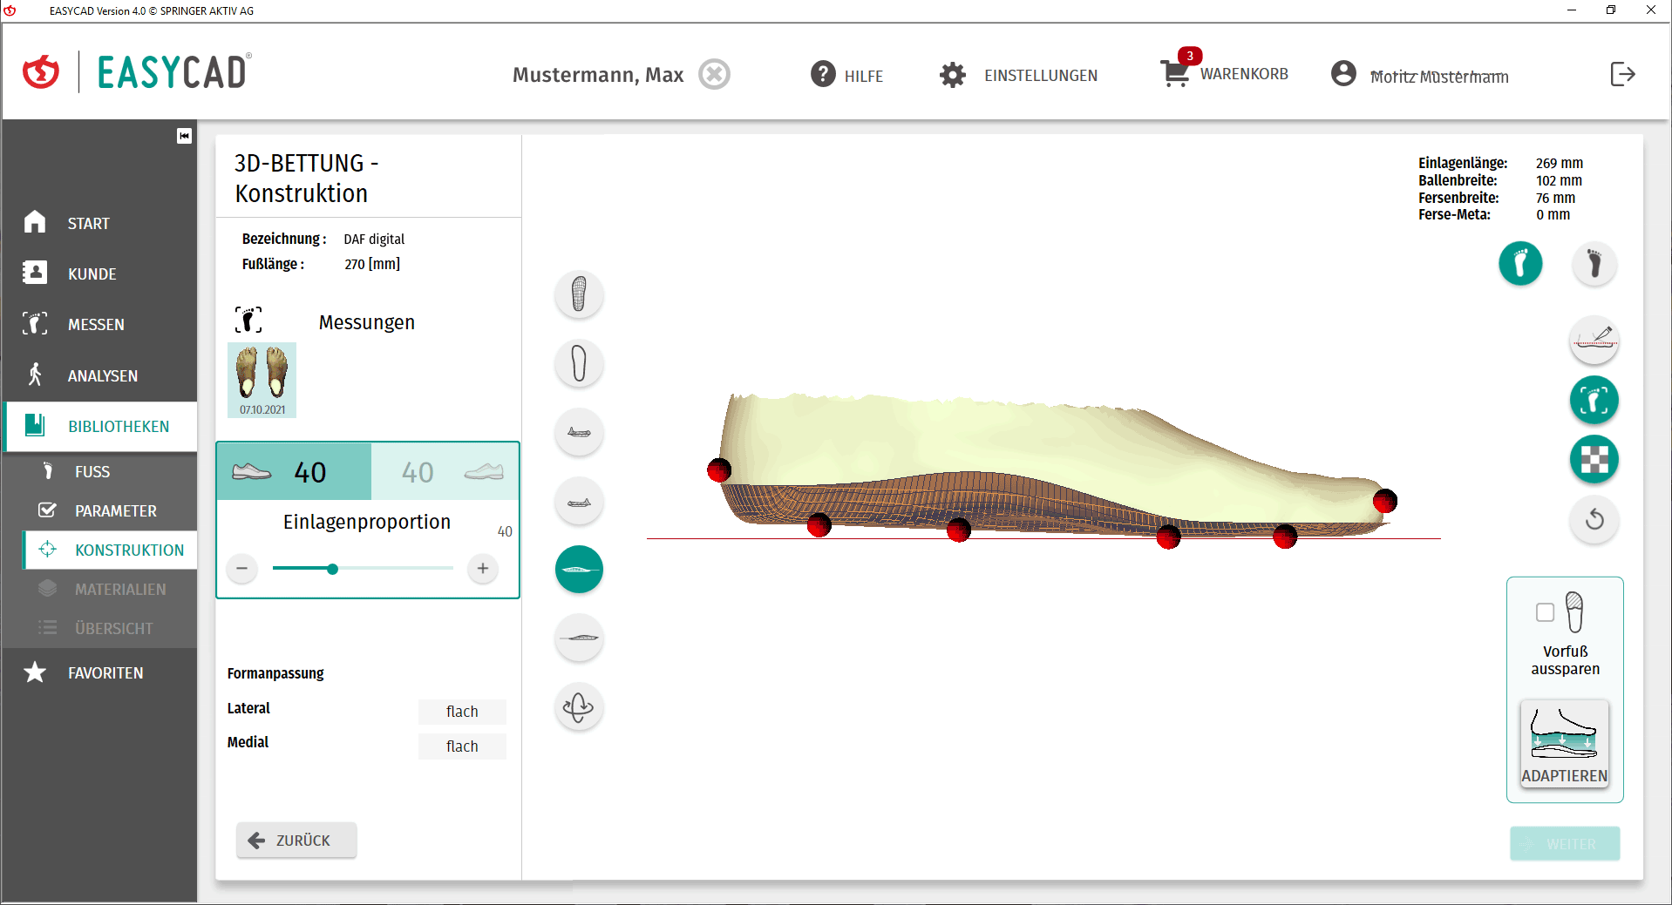Click the Einlagenproportion slider handle
The width and height of the screenshot is (1672, 905).
pyautogui.click(x=332, y=569)
